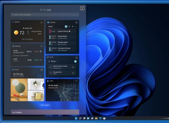Open the hanging plant photo thumbnail
This screenshot has height=123, width=169.
[x=36, y=84]
